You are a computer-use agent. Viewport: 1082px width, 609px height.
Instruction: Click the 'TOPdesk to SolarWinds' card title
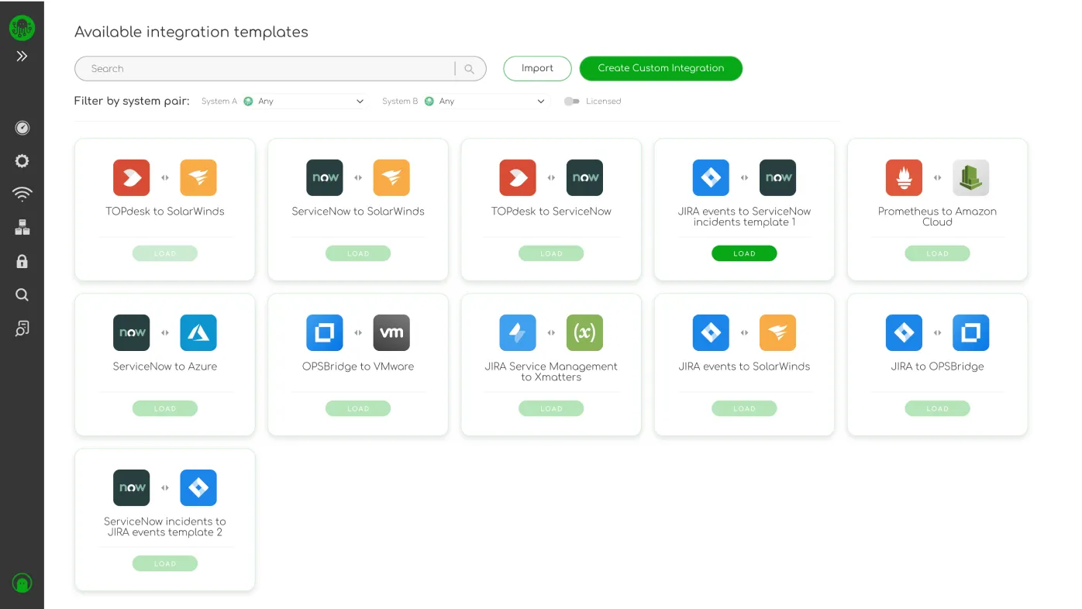[x=165, y=212]
